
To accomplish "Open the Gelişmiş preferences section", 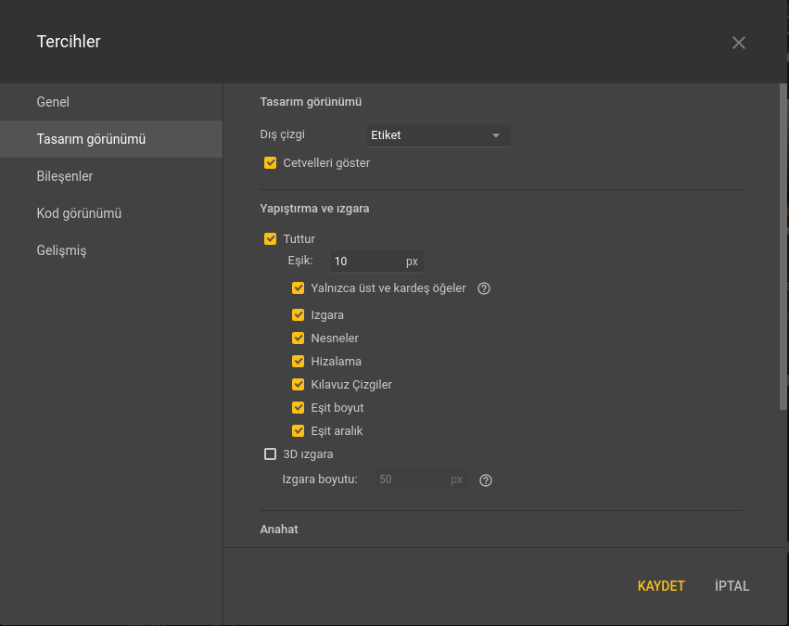I will tap(61, 250).
